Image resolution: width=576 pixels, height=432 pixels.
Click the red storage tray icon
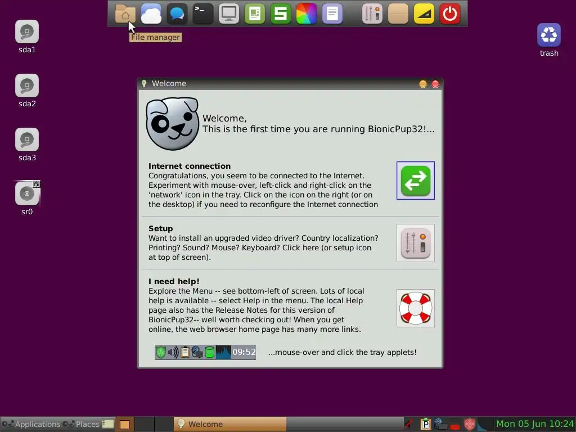click(454, 425)
